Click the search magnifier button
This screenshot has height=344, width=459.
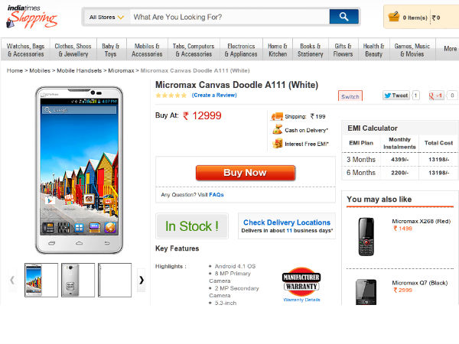coord(343,16)
